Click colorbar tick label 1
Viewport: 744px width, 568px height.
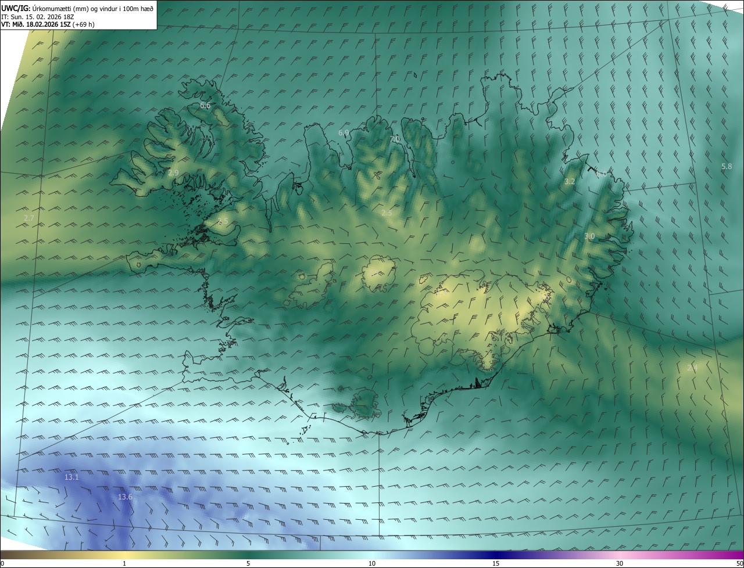(x=124, y=563)
